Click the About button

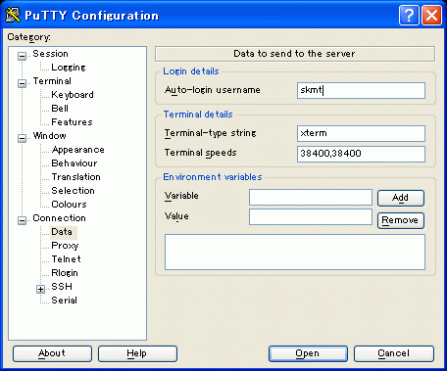52,354
